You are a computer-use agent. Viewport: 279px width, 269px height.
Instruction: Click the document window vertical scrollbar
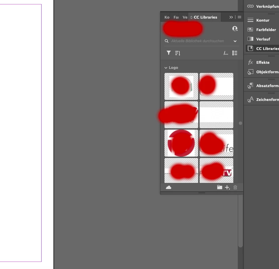pyautogui.click(x=240, y=220)
